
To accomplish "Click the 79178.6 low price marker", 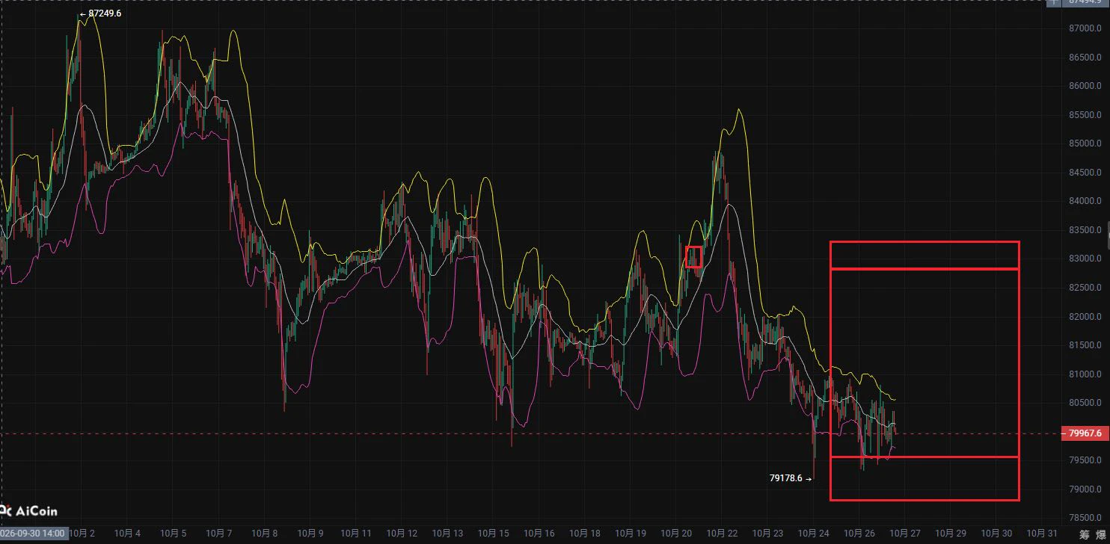I will coord(791,478).
